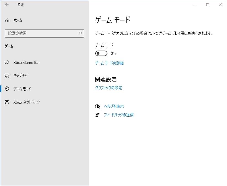
Task: Click the ゲーム category header in sidebar
Action: click(x=9, y=46)
